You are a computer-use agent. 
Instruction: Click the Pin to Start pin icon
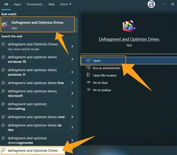click(88, 82)
